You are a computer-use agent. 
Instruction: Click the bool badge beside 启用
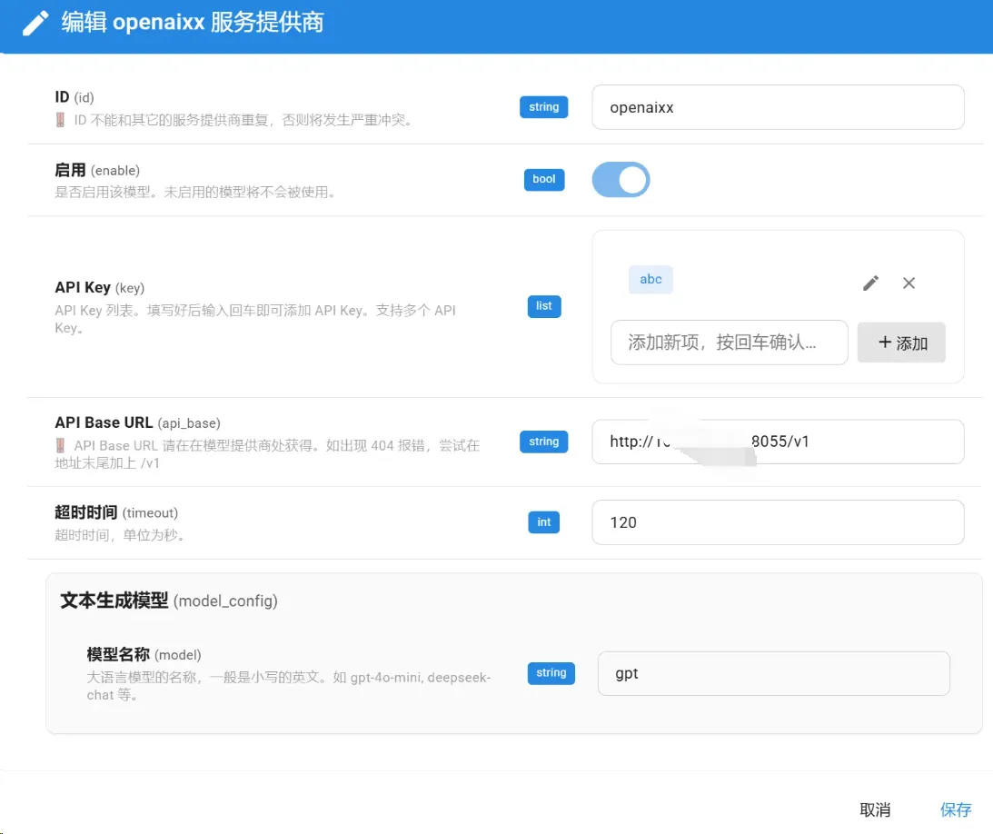click(x=543, y=179)
